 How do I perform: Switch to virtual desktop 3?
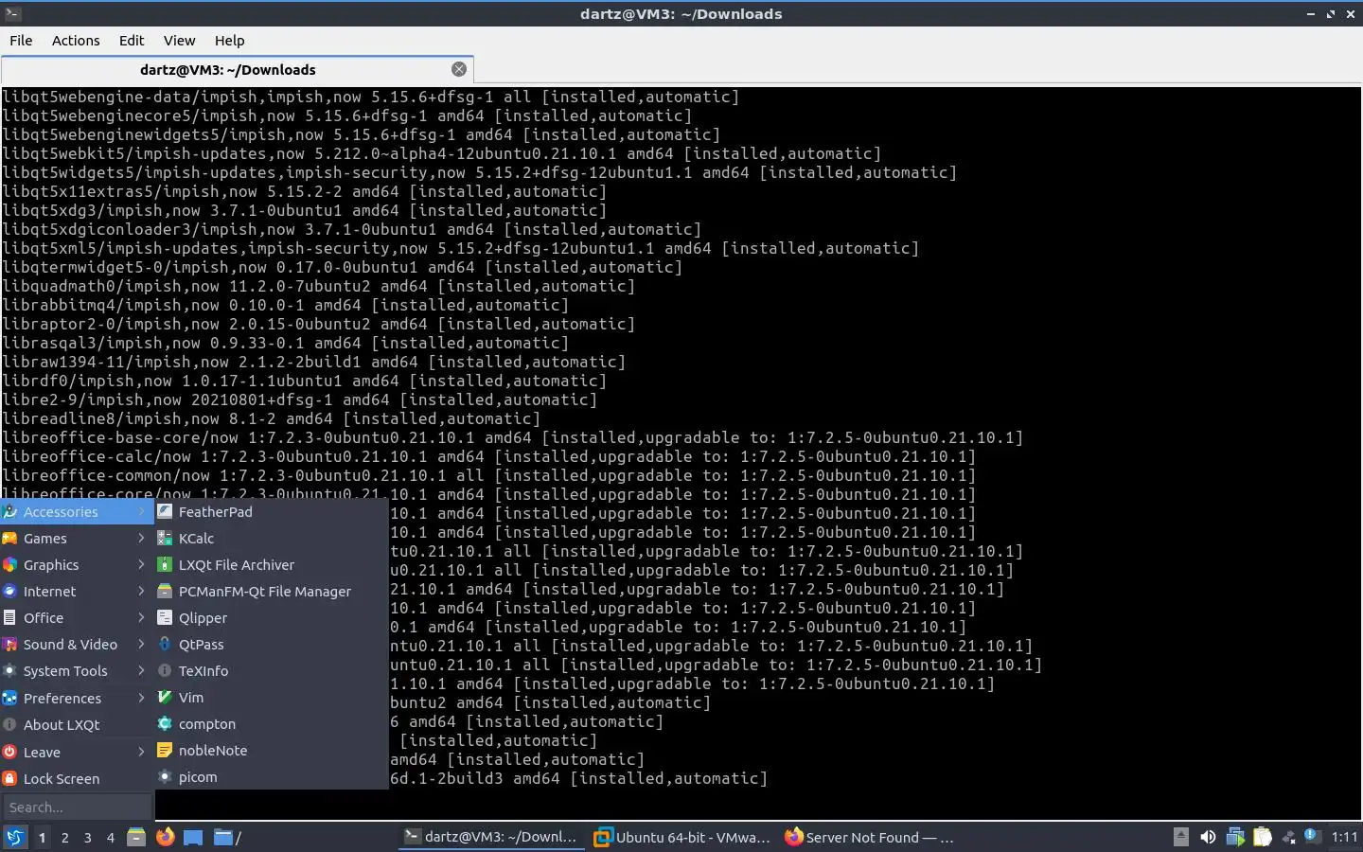pos(87,837)
